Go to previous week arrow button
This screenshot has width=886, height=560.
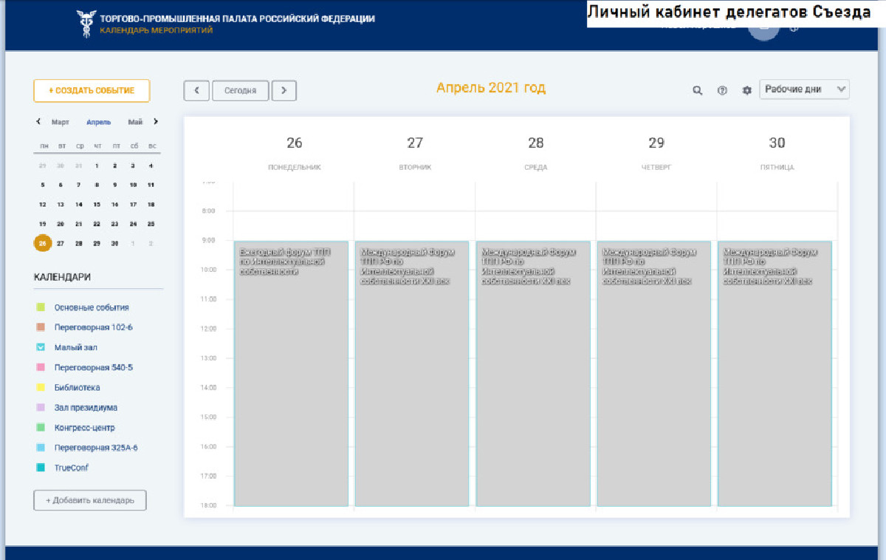(x=196, y=90)
